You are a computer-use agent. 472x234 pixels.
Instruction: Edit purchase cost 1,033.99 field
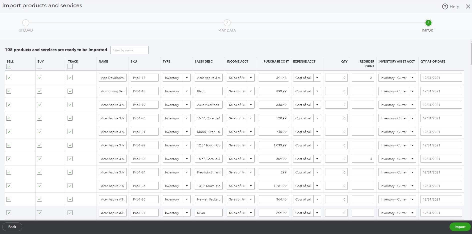click(x=274, y=145)
